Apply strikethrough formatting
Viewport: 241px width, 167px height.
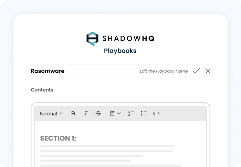click(x=98, y=114)
